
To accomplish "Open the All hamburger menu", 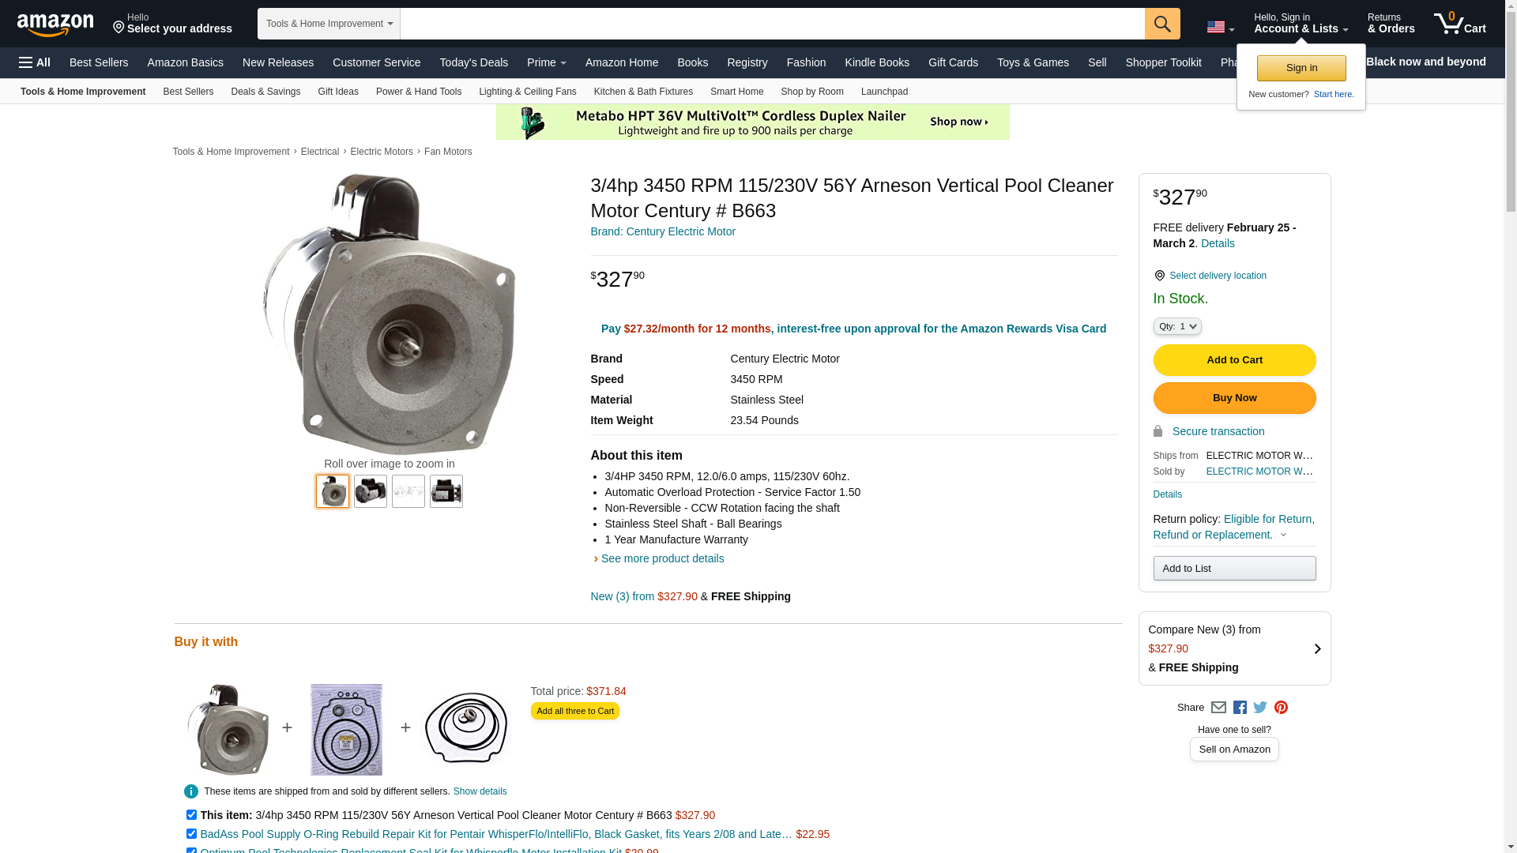I will coord(35,62).
